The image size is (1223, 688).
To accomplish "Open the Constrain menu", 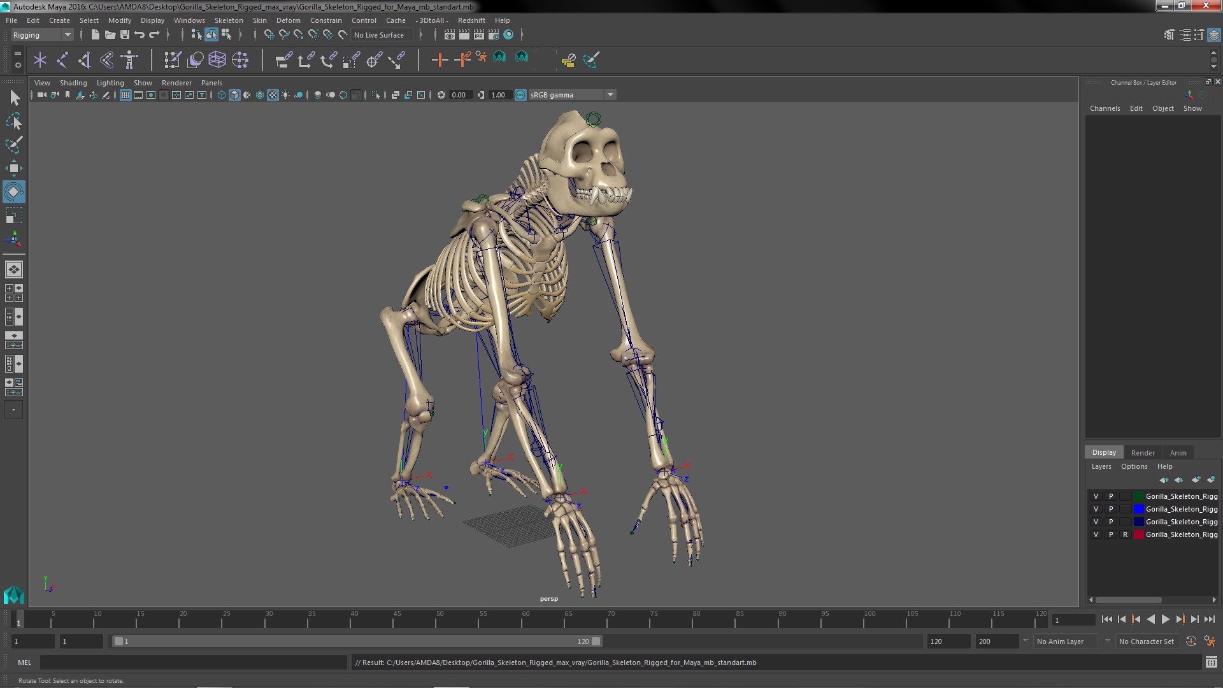I will click(325, 20).
